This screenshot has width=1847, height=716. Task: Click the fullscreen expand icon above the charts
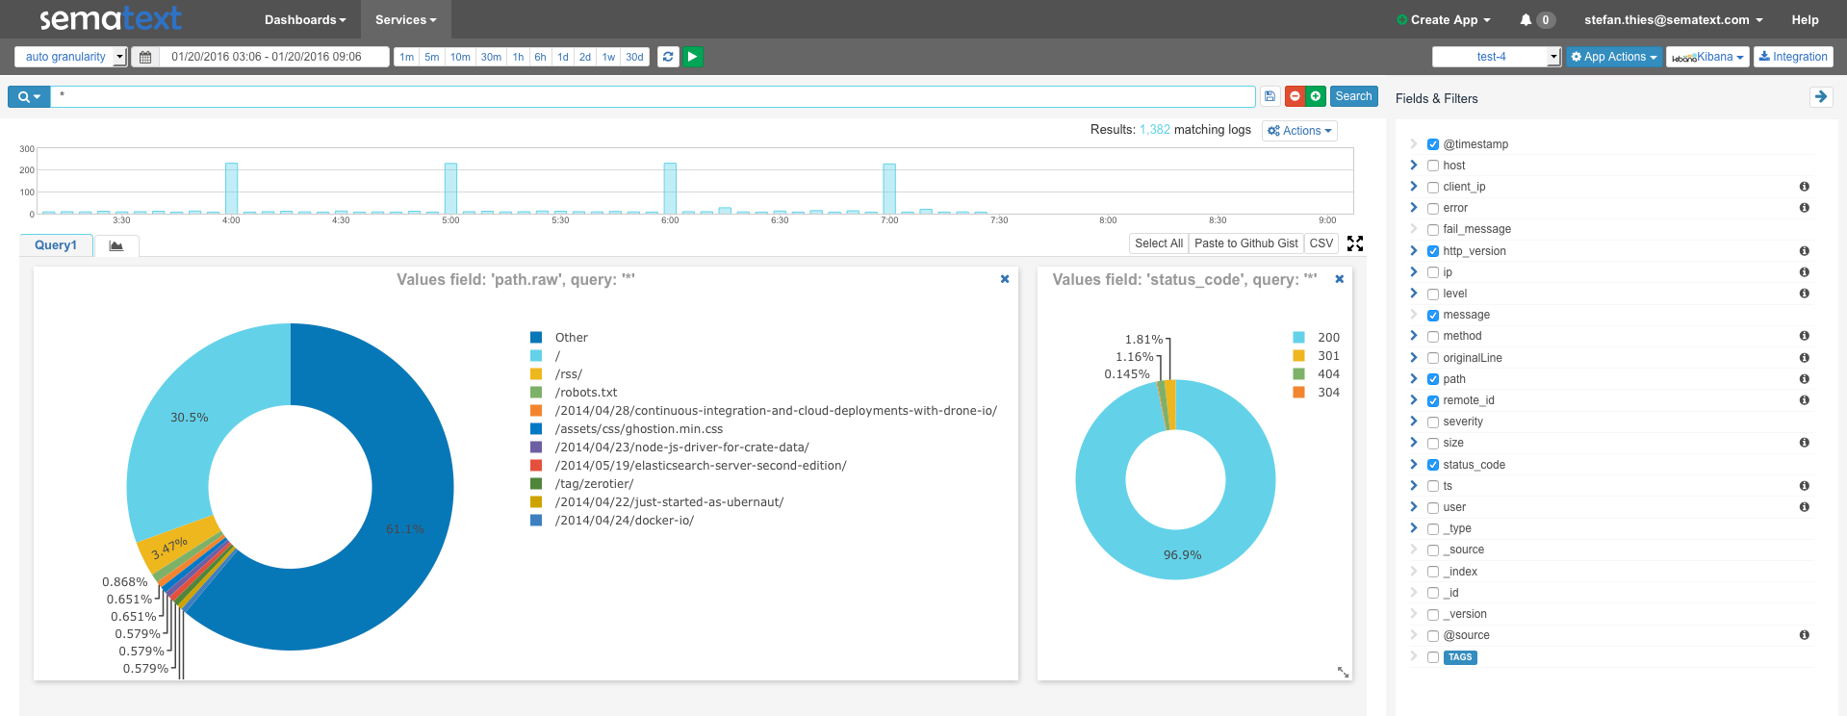tap(1355, 243)
